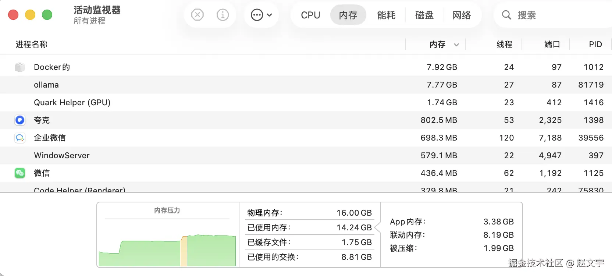The image size is (612, 276).
Task: Click the 已使用的交换 8.81 GB row
Action: click(x=309, y=257)
